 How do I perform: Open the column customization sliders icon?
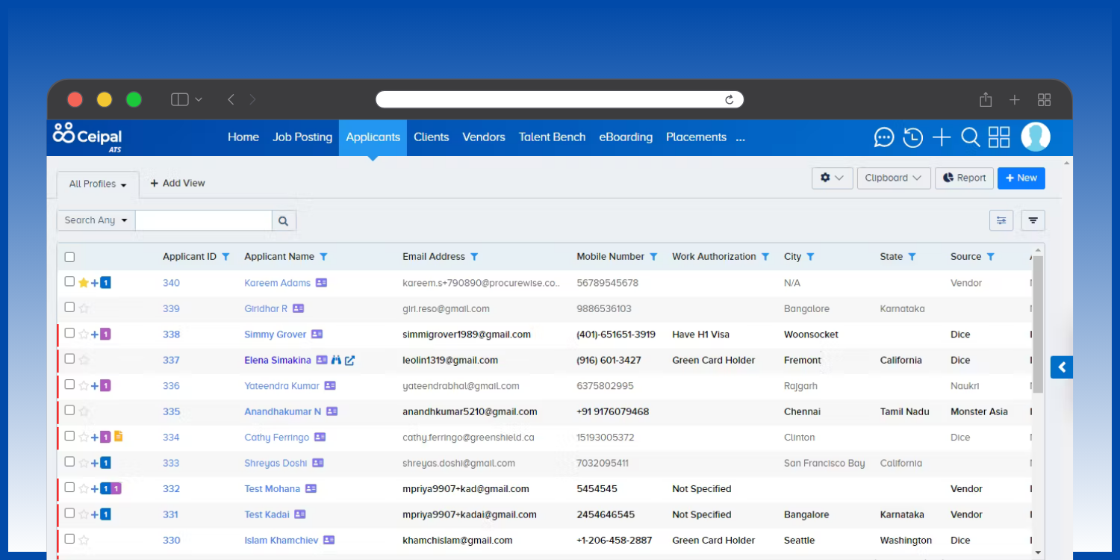1001,220
